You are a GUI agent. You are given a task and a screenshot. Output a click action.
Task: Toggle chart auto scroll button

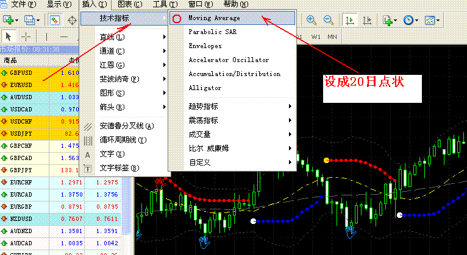350,20
